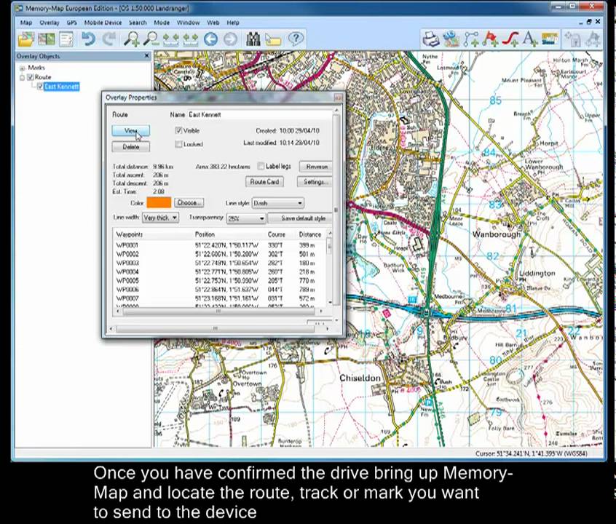Enable the Label legs checkbox
This screenshot has height=524, width=616.
[261, 166]
